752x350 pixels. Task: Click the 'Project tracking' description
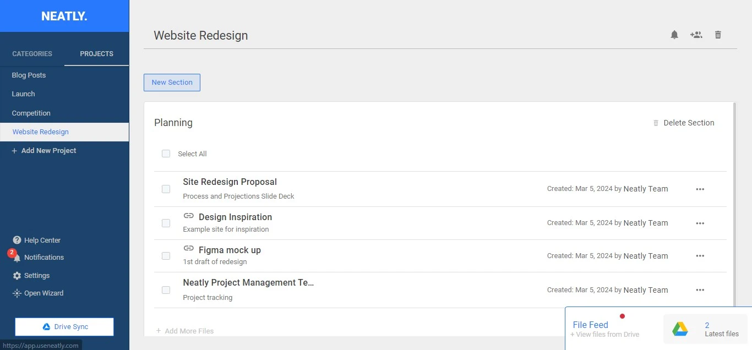(208, 298)
